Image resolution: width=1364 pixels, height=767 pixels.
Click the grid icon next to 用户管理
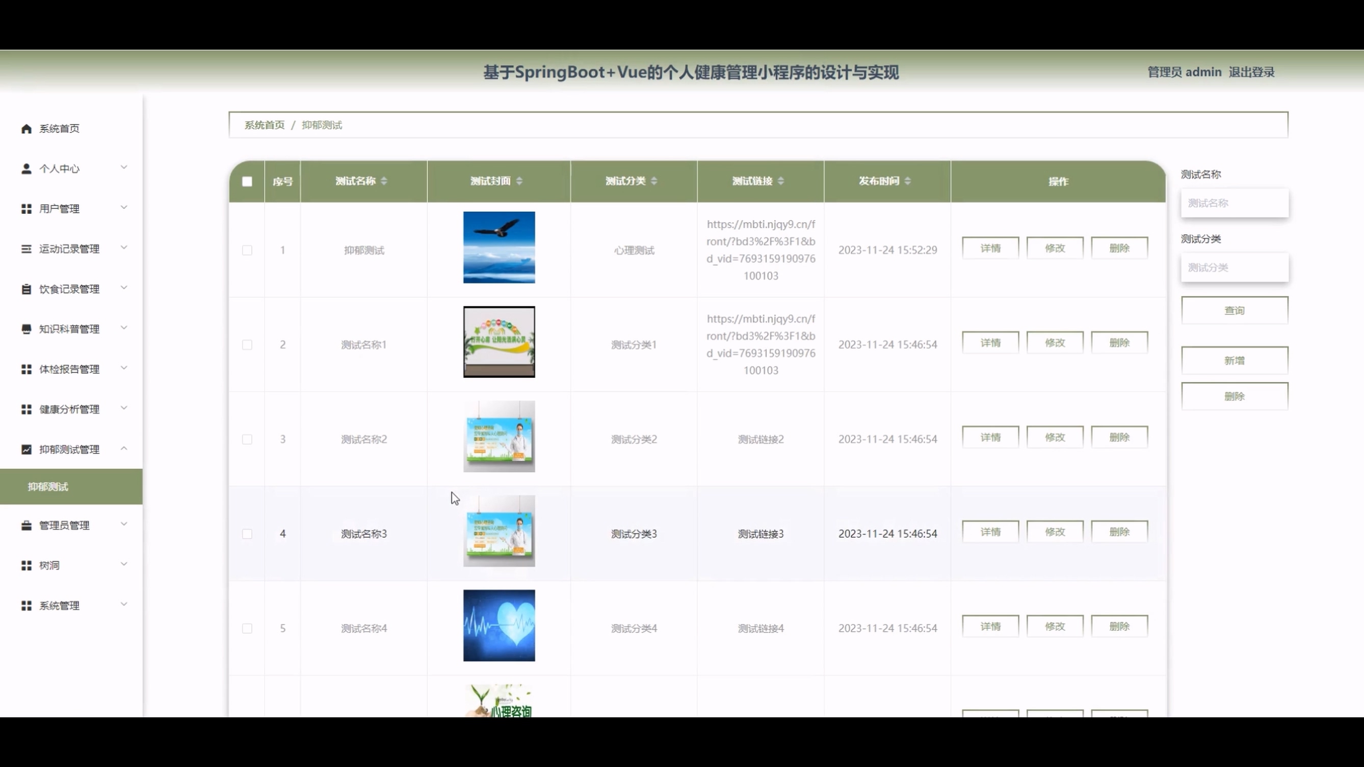[x=26, y=209]
